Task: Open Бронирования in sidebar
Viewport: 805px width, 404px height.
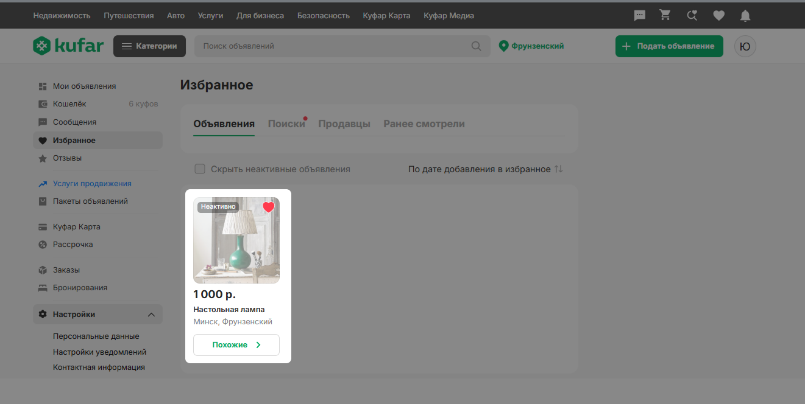Action: tap(80, 288)
